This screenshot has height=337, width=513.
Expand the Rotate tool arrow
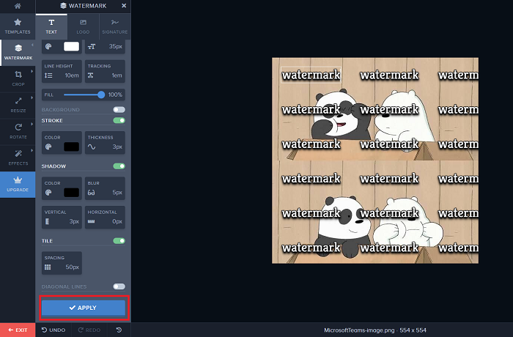[32, 124]
